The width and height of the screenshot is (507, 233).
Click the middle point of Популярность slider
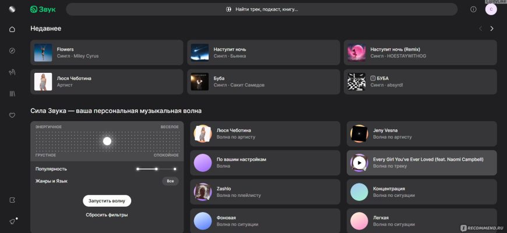156,169
